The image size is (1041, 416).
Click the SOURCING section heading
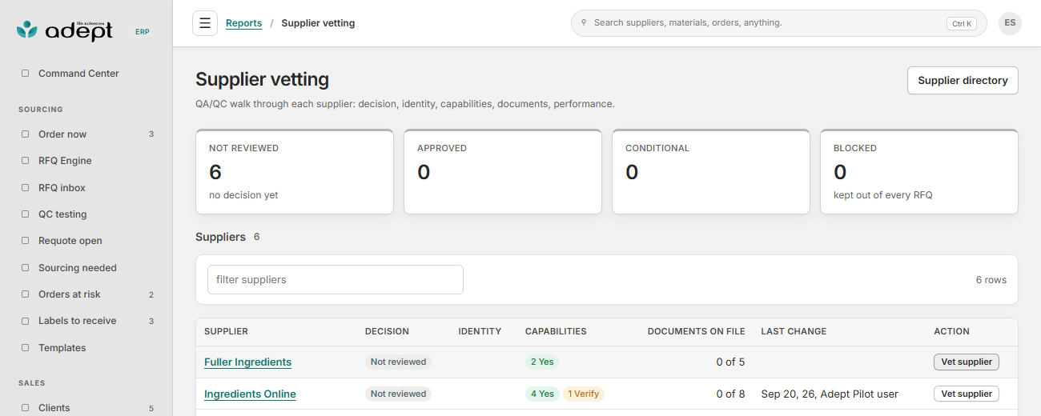41,110
